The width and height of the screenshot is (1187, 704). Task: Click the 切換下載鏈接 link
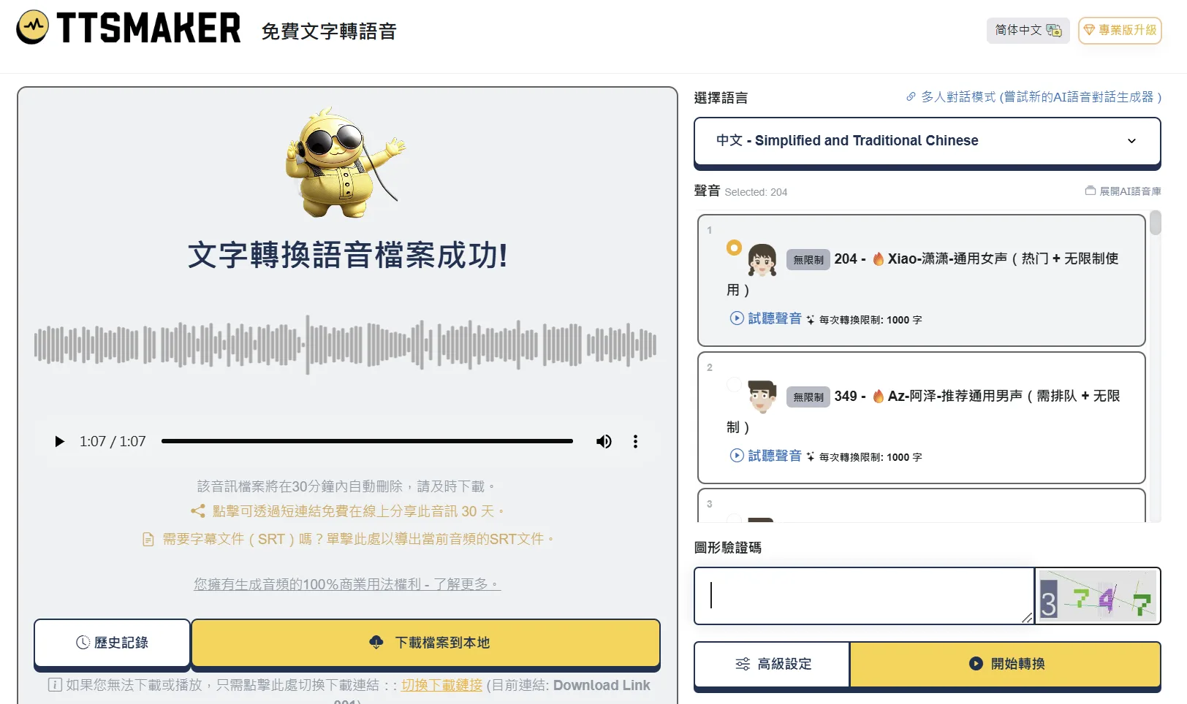click(441, 685)
